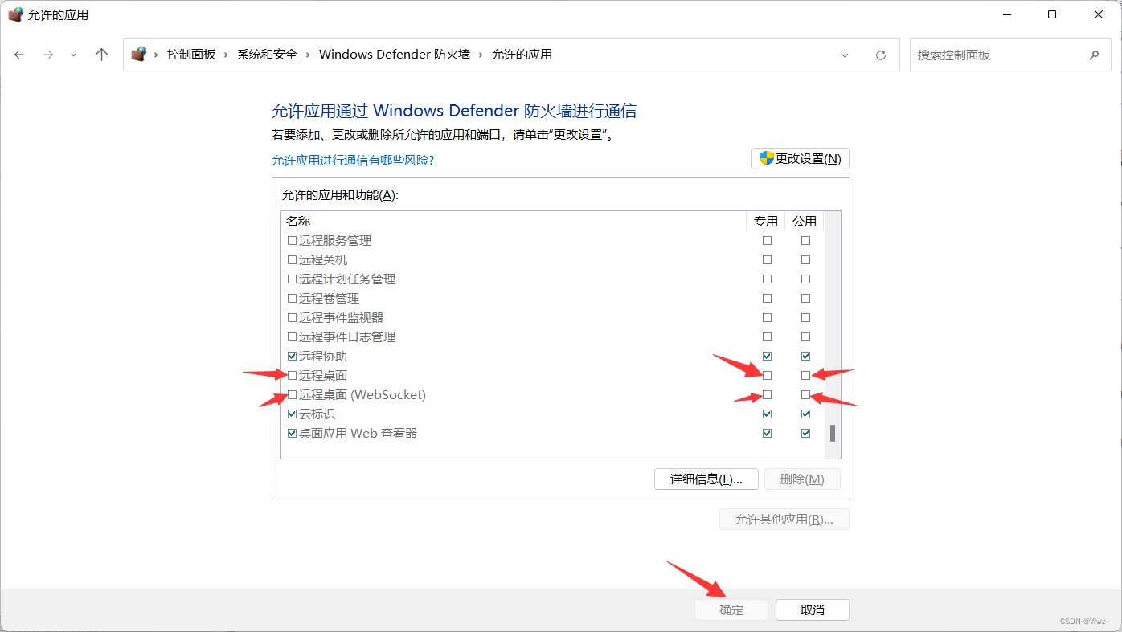Open 允许应用进行通信有哪些风险 link
Screen dimensions: 1122x632
point(353,161)
